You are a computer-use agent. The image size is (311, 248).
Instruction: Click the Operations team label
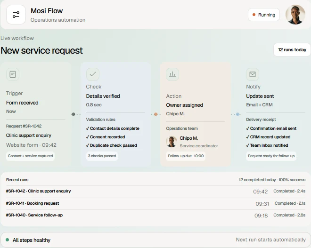click(182, 128)
